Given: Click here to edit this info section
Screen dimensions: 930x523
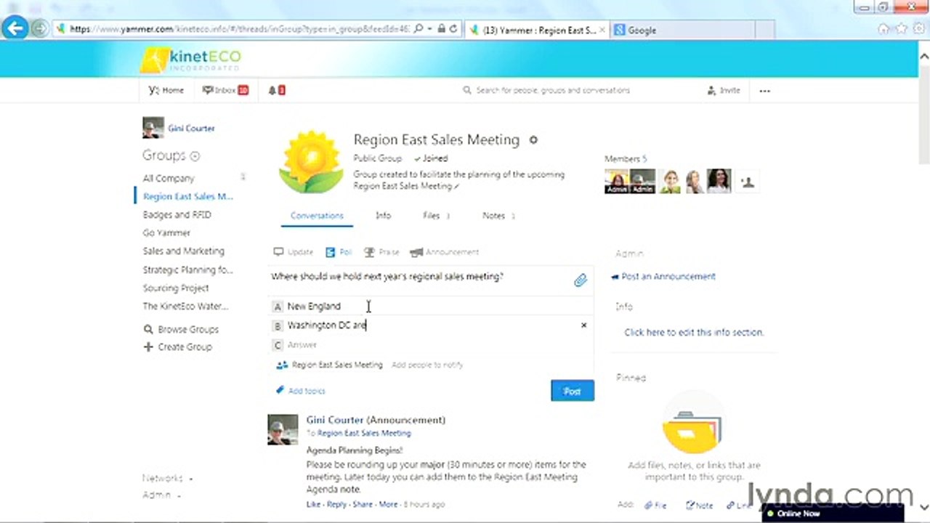Looking at the screenshot, I should (694, 333).
